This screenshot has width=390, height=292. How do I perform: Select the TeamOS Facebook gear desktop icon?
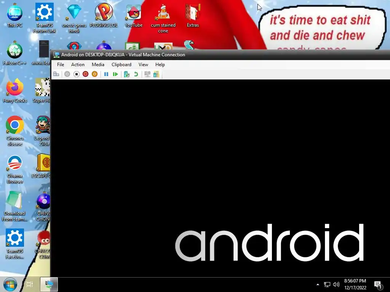point(15,244)
